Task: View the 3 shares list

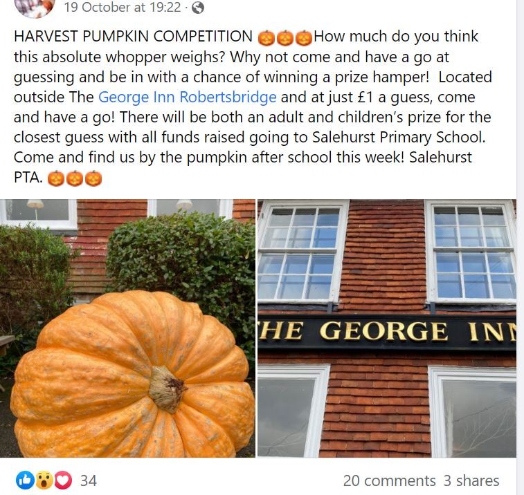Action: (471, 480)
